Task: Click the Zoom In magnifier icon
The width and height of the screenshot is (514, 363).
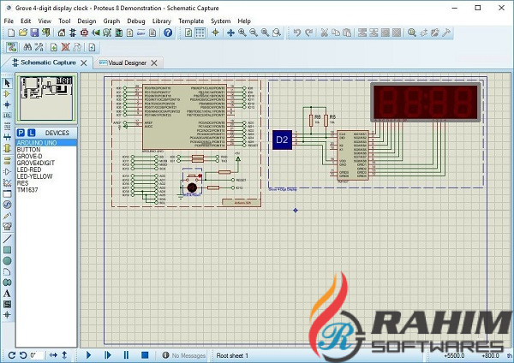Action: [x=242, y=33]
